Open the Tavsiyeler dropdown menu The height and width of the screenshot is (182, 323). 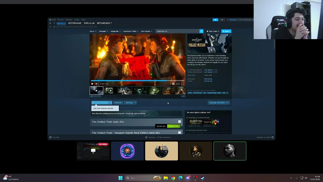[x=103, y=31]
